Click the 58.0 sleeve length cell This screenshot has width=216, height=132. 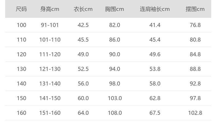(155, 84)
